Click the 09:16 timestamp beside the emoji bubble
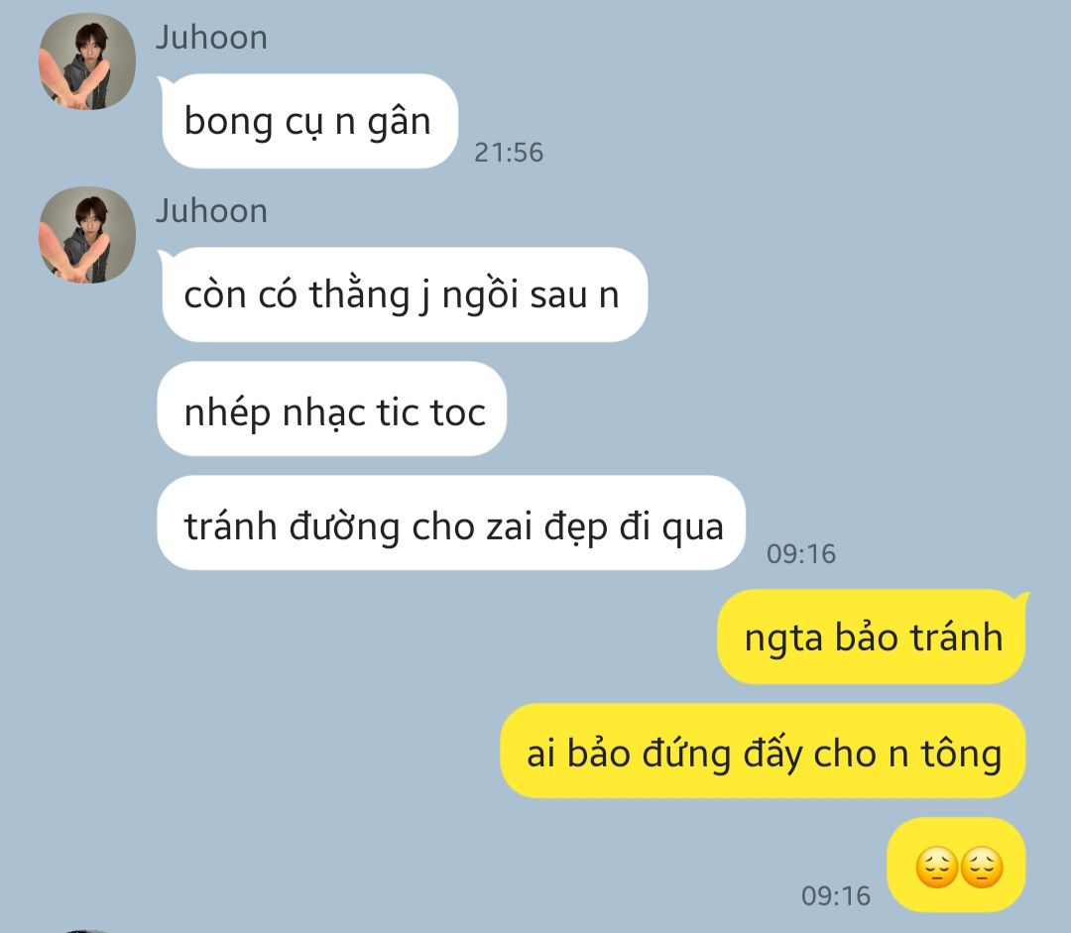1071x933 pixels. pos(836,896)
